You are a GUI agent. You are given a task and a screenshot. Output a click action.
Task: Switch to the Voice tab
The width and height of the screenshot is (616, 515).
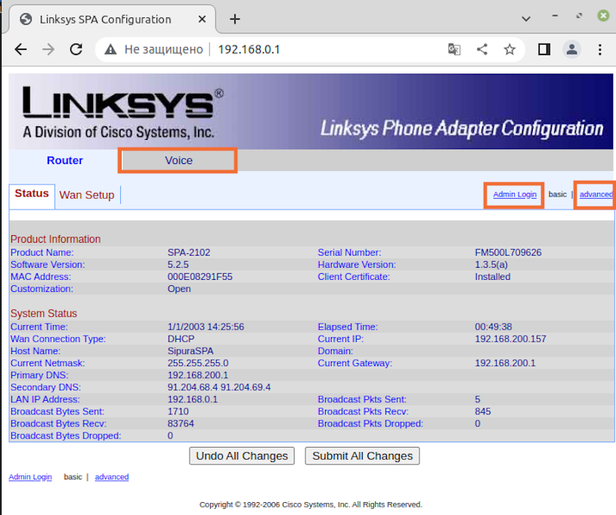pyautogui.click(x=178, y=160)
